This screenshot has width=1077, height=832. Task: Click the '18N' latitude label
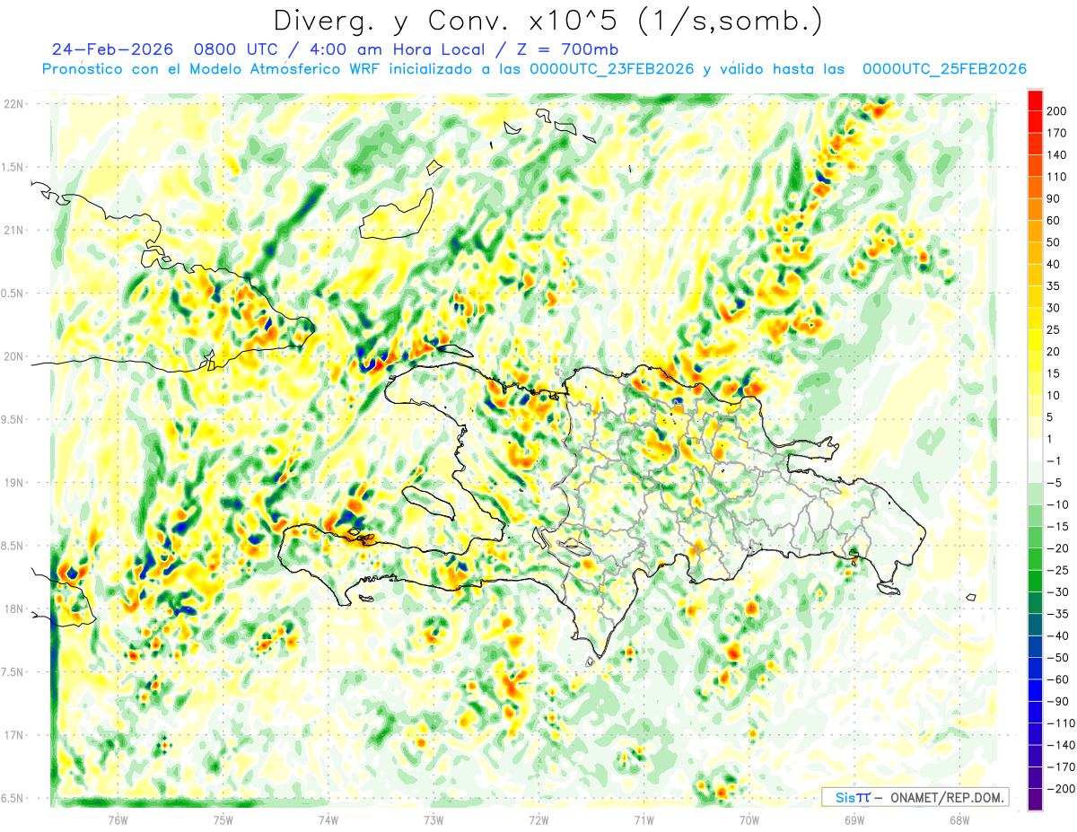pyautogui.click(x=13, y=609)
